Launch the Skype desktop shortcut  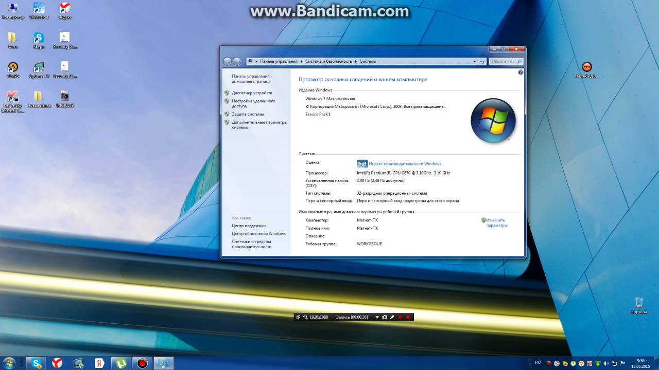click(39, 41)
